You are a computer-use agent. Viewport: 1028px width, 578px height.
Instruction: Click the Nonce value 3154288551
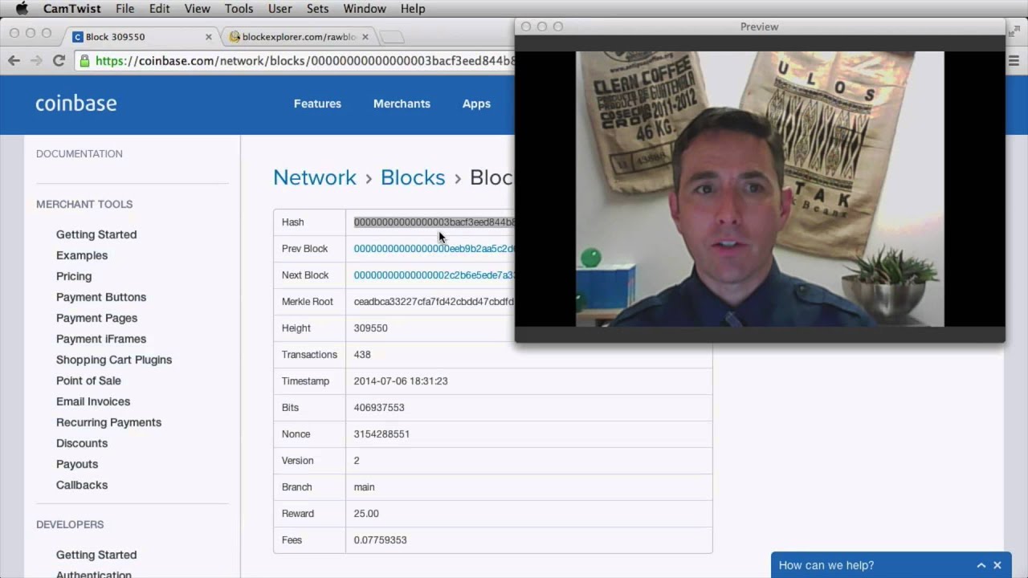(382, 434)
